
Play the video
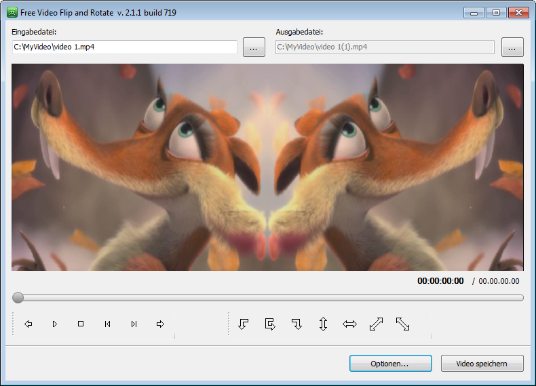click(x=55, y=324)
